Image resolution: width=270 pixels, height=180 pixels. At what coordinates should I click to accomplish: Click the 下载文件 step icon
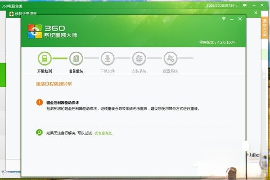click(x=108, y=58)
